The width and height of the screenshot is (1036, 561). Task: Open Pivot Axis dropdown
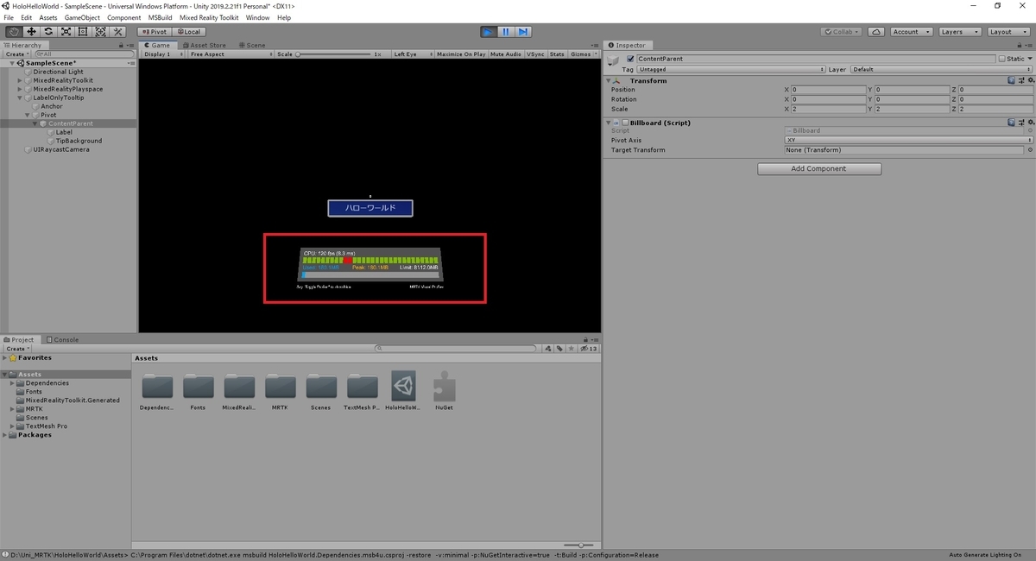click(x=908, y=140)
